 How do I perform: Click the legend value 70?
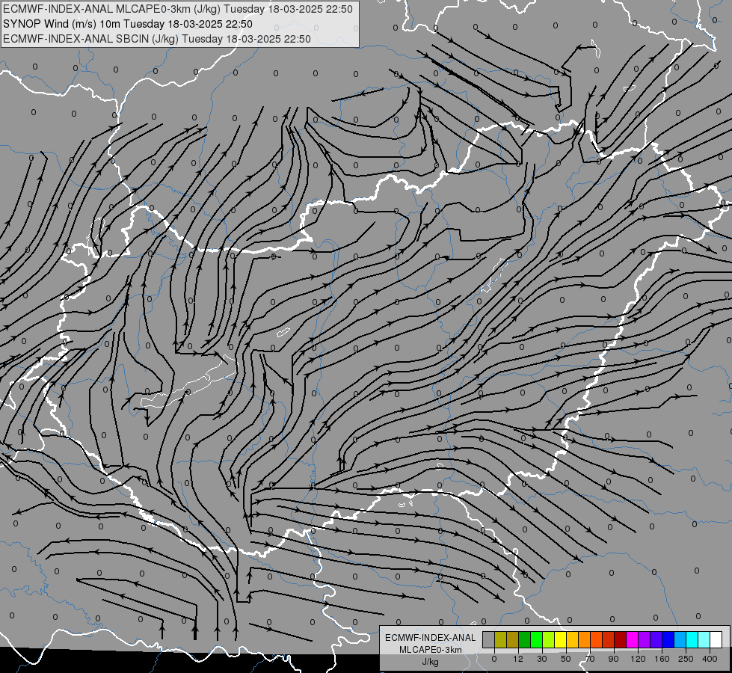590,659
